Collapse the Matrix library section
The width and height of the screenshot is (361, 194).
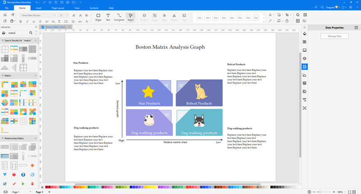pos(3,75)
